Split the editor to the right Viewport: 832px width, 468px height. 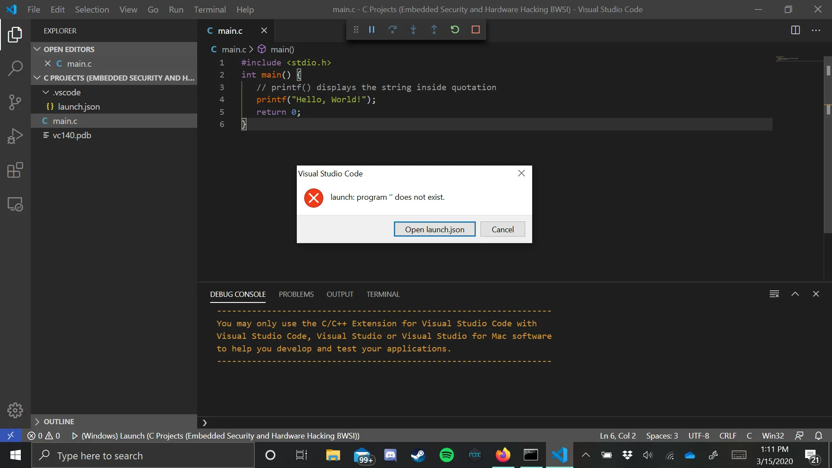pyautogui.click(x=795, y=30)
